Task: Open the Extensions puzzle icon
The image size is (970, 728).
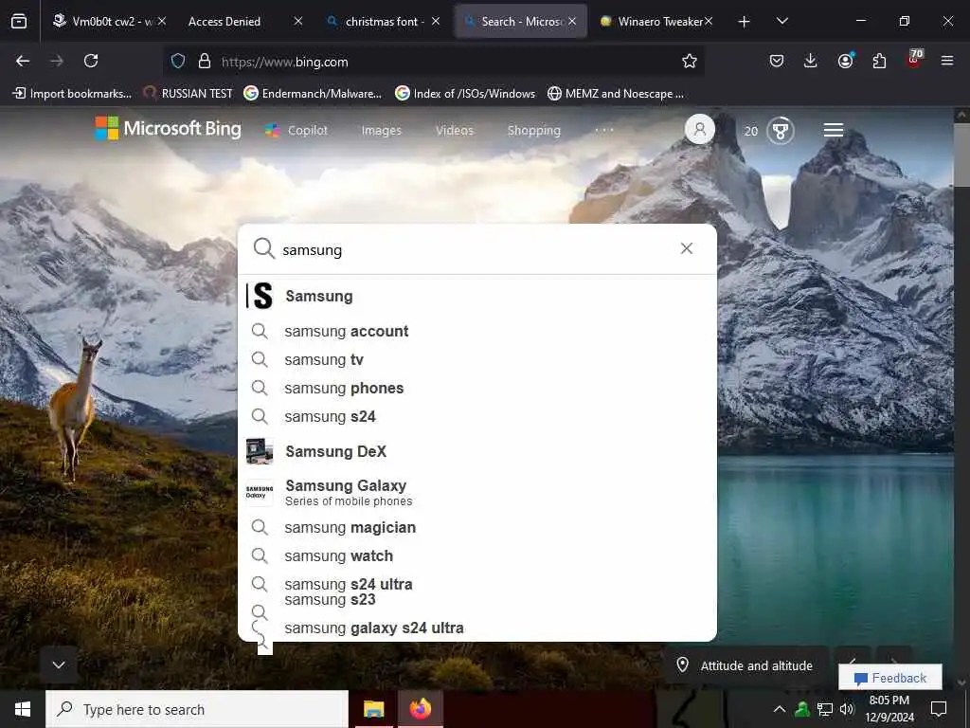Action: pos(879,61)
